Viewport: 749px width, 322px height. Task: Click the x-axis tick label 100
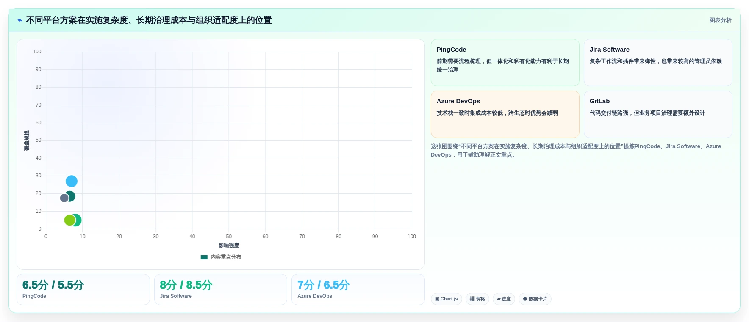[412, 237]
